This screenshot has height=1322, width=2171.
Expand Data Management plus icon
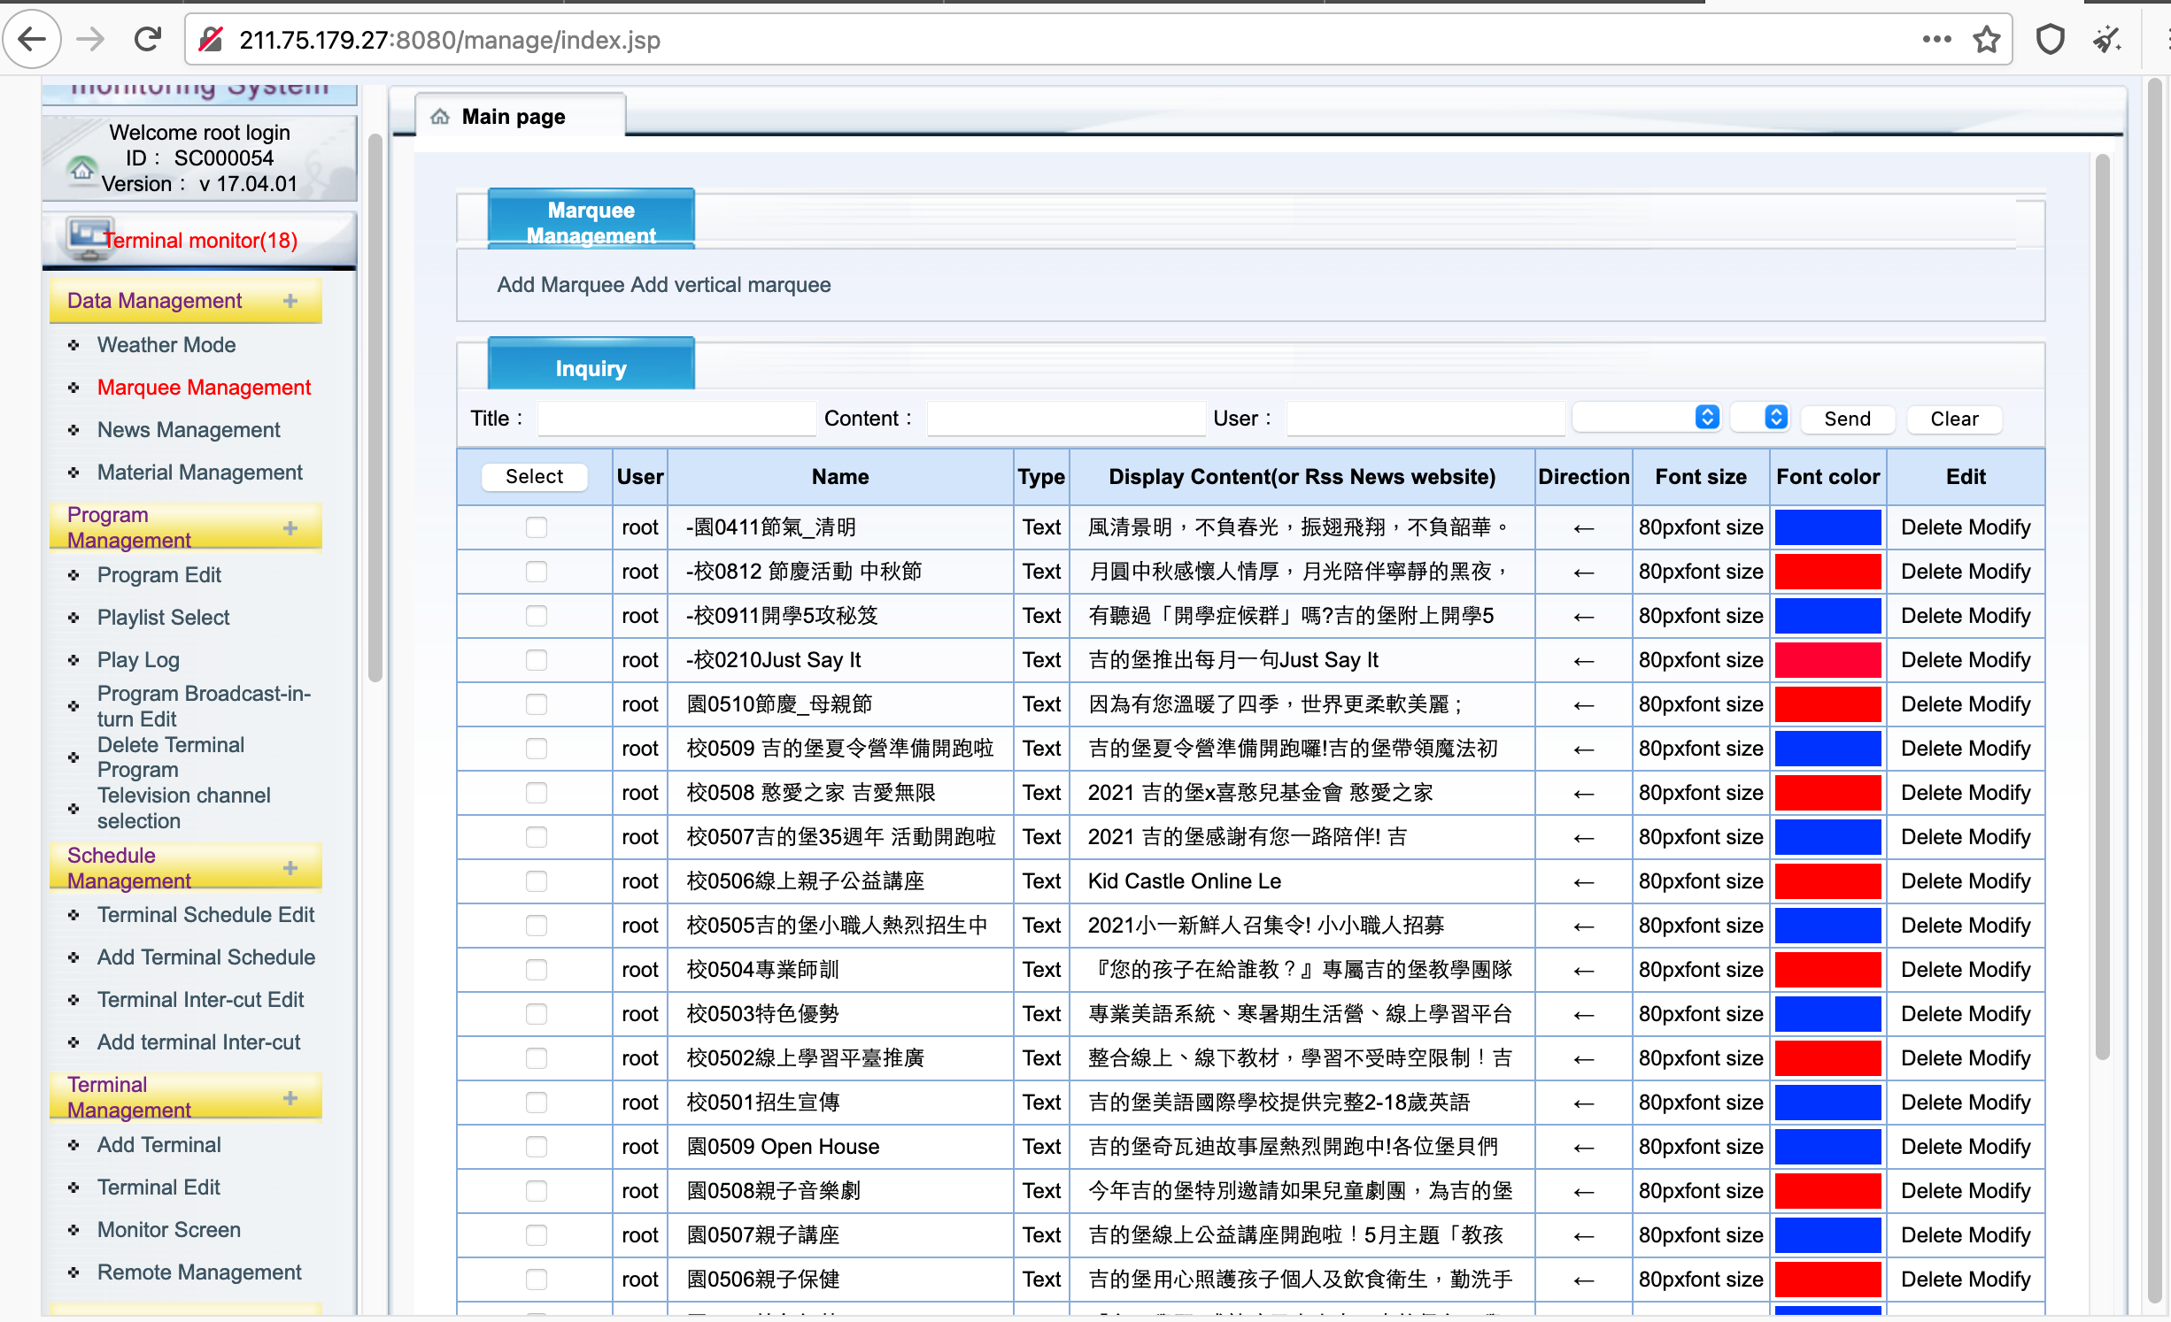pyautogui.click(x=290, y=301)
